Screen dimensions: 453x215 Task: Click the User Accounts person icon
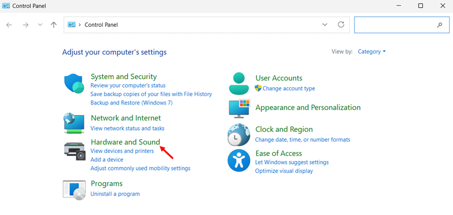(x=239, y=83)
